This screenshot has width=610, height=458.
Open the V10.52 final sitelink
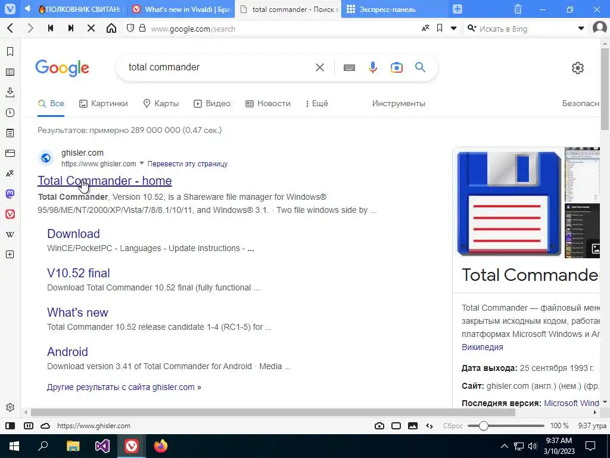coord(79,273)
